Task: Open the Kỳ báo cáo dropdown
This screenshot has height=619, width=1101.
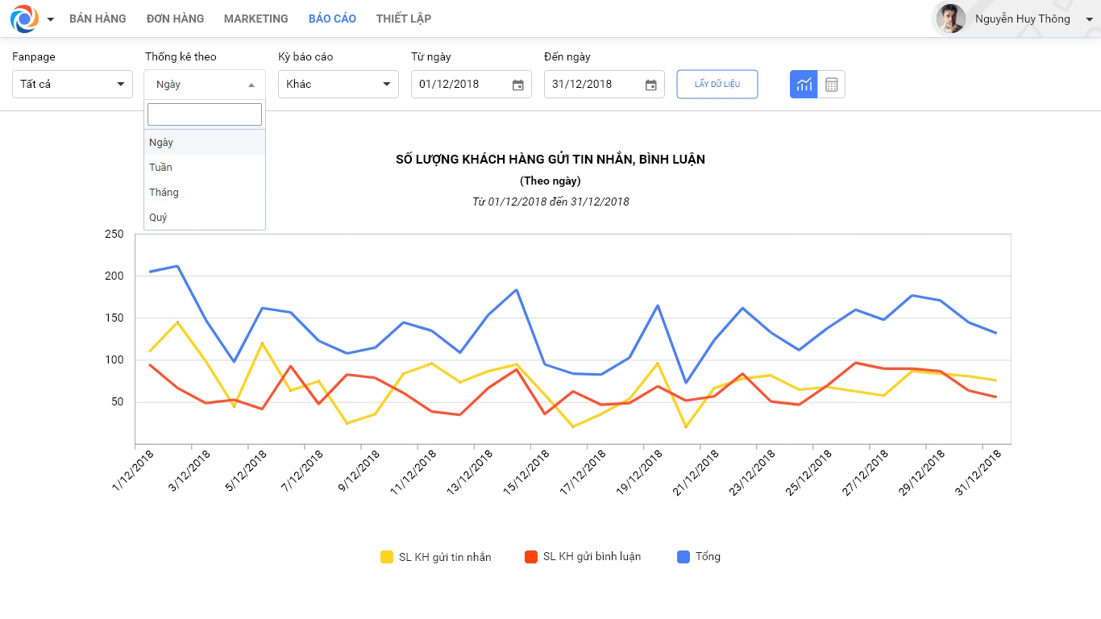Action: (339, 84)
